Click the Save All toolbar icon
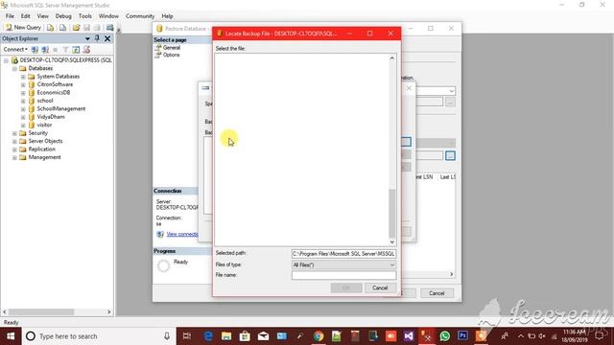Image resolution: width=614 pixels, height=345 pixels. pos(97,28)
